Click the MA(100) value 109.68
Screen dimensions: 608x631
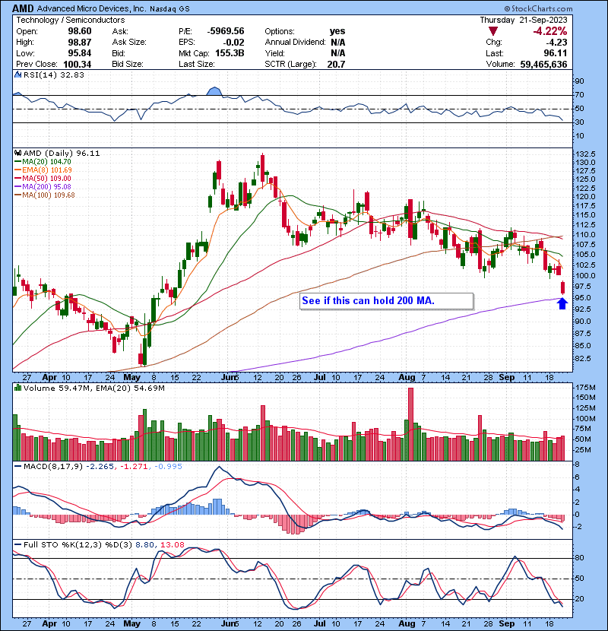coord(64,195)
